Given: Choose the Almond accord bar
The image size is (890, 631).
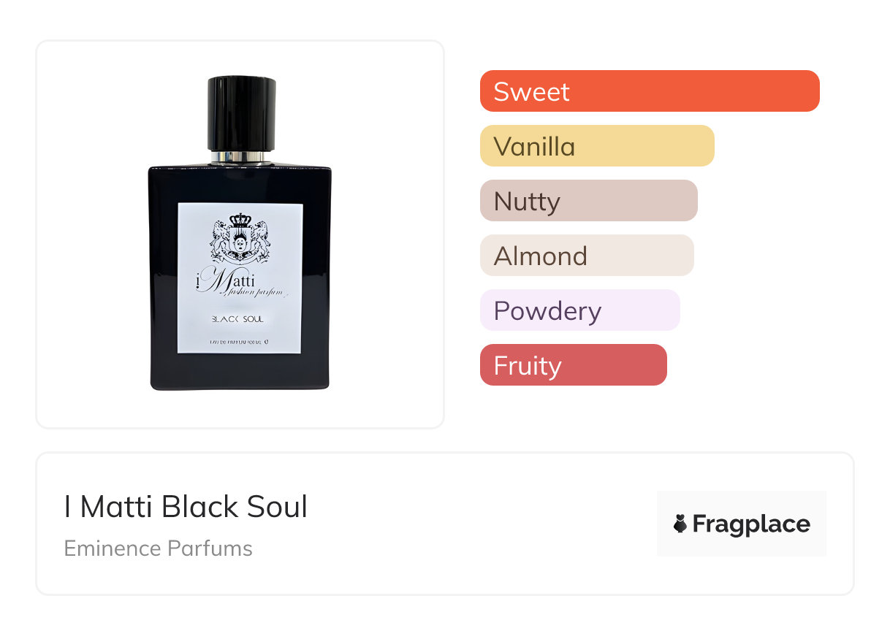Looking at the screenshot, I should pos(586,256).
